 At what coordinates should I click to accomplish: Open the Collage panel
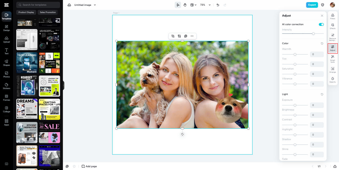[x=6, y=109]
